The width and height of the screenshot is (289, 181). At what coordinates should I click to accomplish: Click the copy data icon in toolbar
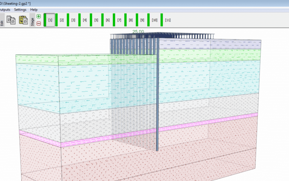[x=11, y=20]
